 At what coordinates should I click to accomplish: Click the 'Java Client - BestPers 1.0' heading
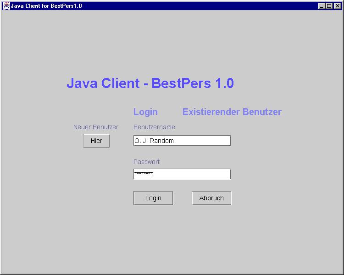[150, 83]
